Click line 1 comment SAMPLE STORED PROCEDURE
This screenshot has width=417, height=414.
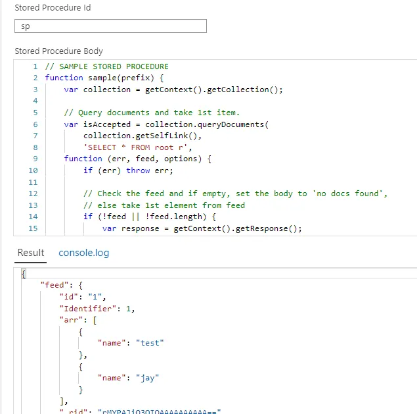(106, 66)
